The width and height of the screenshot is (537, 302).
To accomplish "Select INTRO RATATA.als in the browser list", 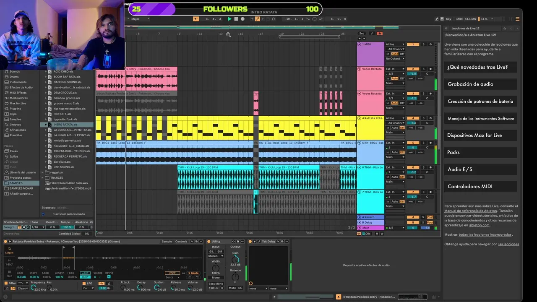I will tap(66, 125).
